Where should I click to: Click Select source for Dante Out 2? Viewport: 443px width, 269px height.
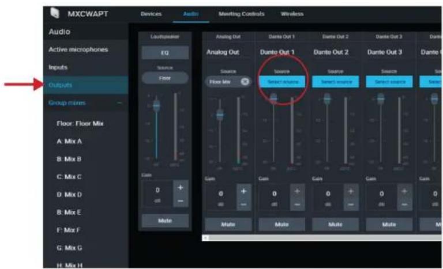(336, 82)
